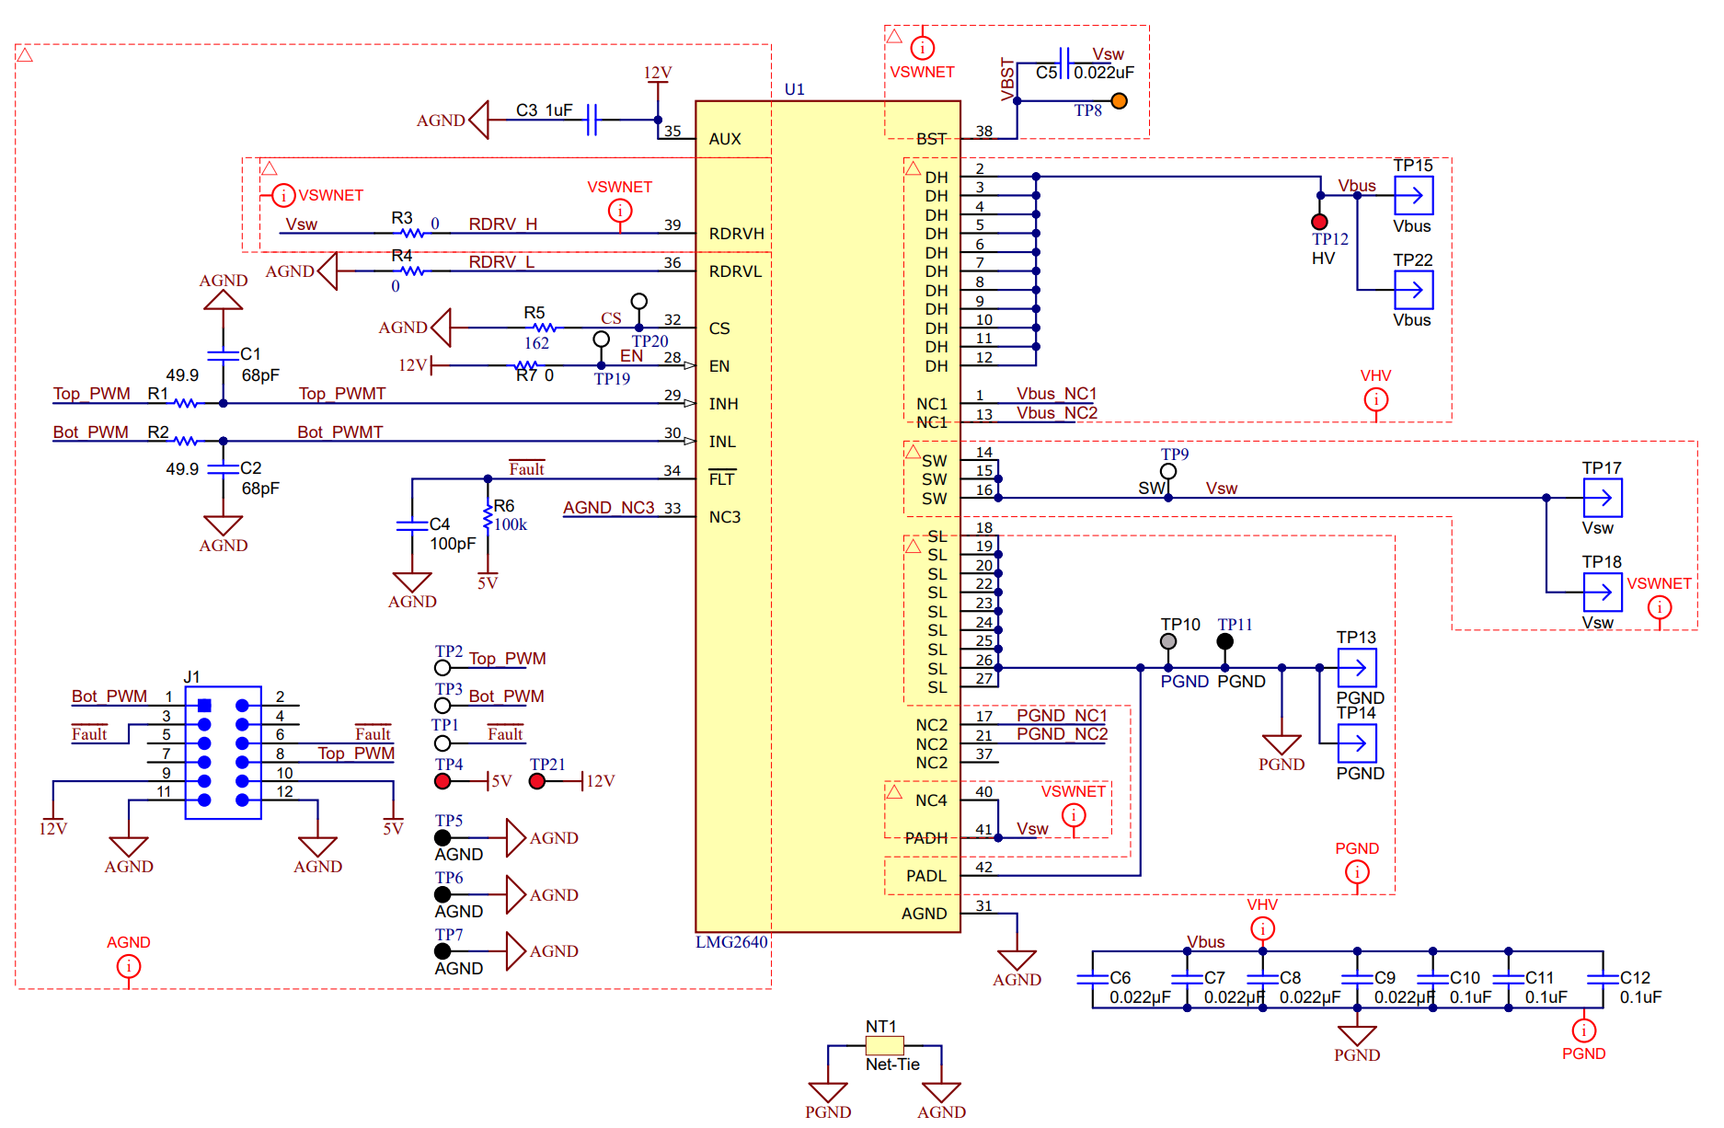Click the TP13 PGND connector arrow box
The width and height of the screenshot is (1724, 1128).
[1357, 668]
